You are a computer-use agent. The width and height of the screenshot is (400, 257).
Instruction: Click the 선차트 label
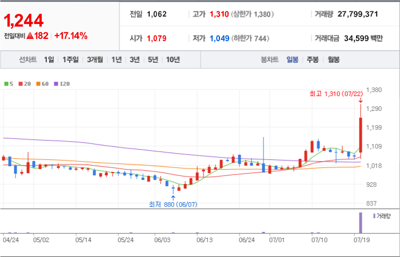coord(28,59)
